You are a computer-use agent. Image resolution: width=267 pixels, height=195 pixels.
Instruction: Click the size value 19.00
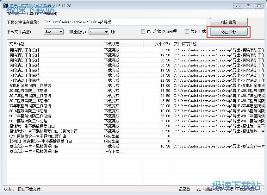165,111
